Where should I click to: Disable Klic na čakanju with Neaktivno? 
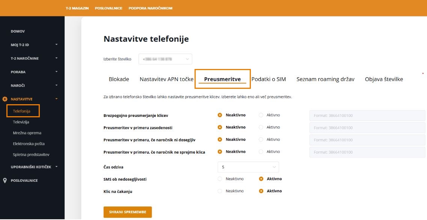click(220, 191)
